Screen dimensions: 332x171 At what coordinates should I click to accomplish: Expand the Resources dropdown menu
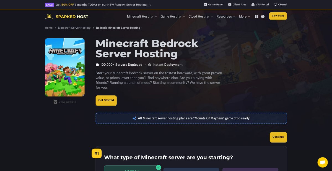click(226, 17)
